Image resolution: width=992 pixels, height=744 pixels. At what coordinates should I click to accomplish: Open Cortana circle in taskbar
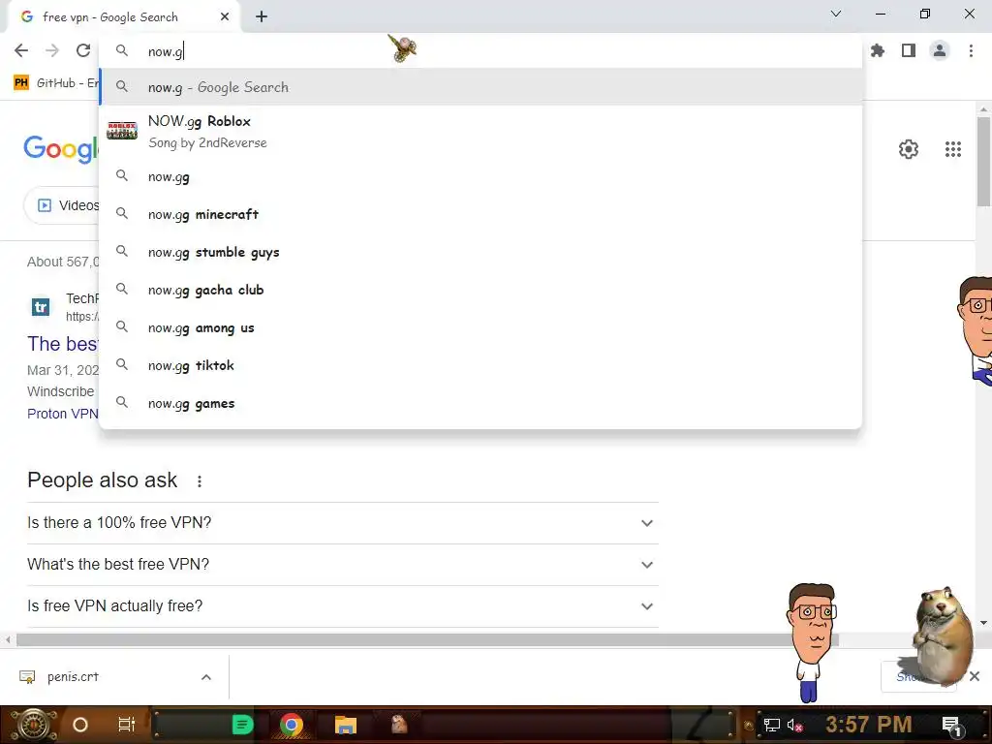pyautogui.click(x=79, y=725)
